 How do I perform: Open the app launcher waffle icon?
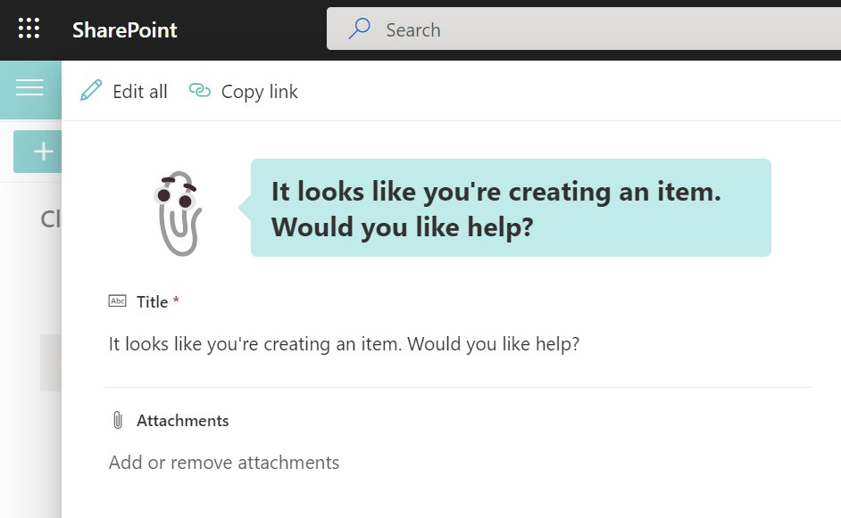(x=29, y=29)
